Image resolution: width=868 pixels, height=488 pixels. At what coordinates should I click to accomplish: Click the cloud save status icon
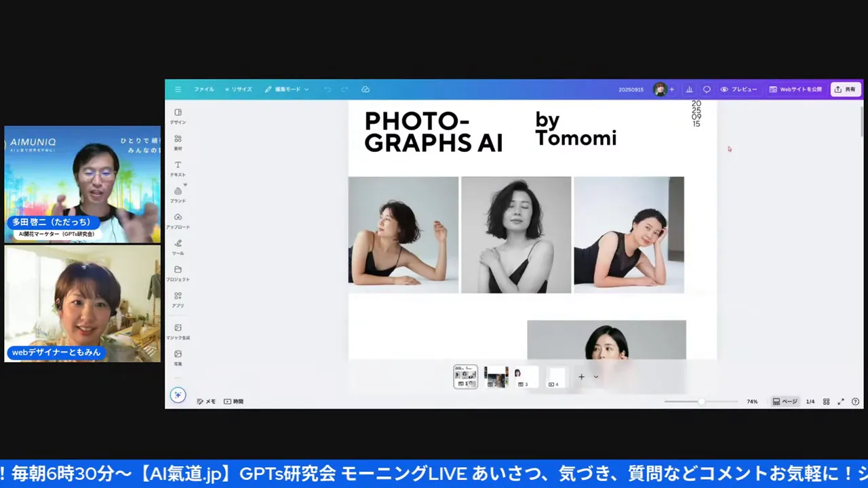[366, 89]
